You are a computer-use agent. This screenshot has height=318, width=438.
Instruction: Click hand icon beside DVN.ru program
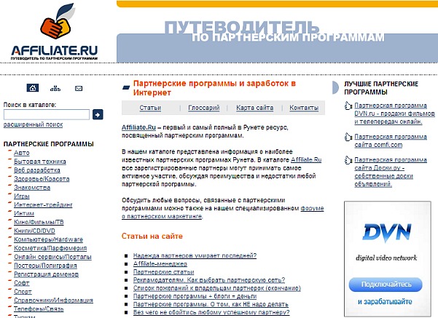[348, 106]
